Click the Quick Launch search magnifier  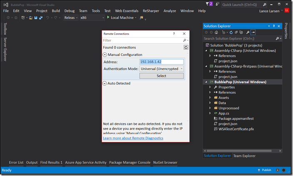(x=264, y=5)
